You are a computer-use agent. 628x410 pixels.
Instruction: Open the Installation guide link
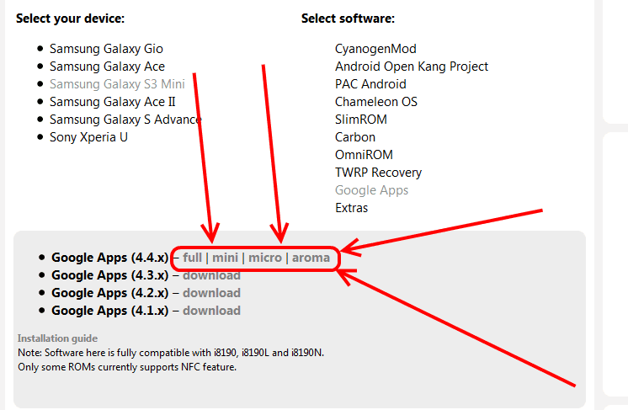click(58, 338)
